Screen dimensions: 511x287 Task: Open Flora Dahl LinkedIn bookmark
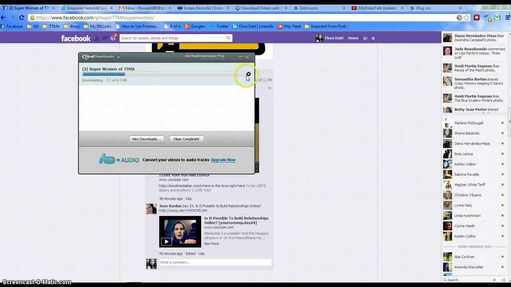coord(253,26)
